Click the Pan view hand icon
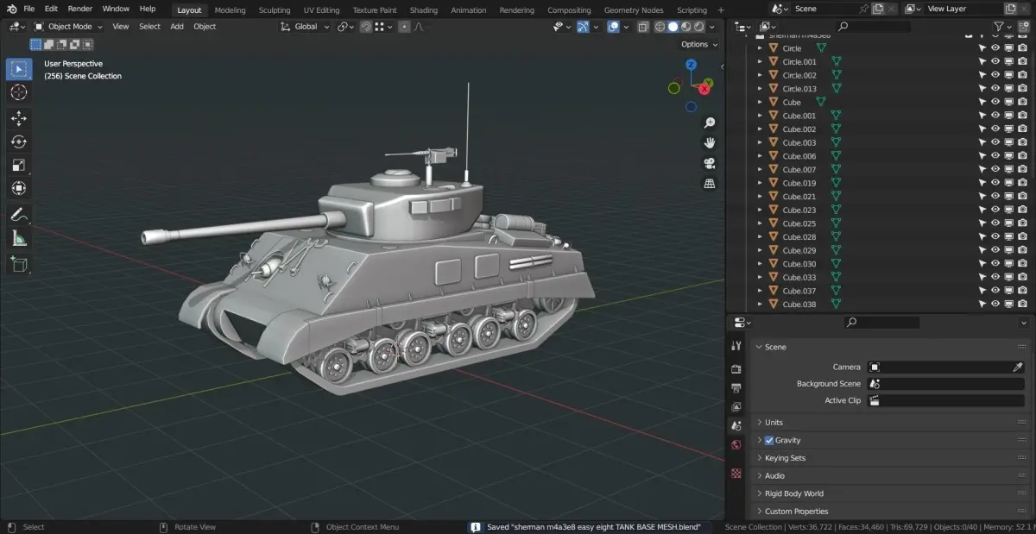 pyautogui.click(x=710, y=143)
